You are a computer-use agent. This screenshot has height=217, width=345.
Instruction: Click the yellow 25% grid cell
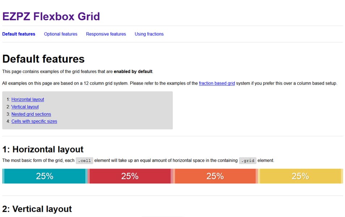[x=300, y=176]
